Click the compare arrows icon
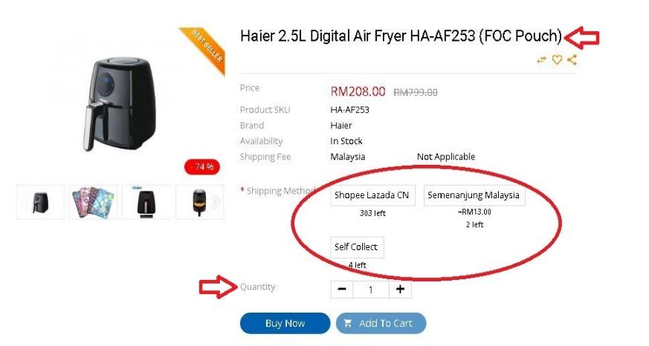649x346 pixels. coord(541,60)
